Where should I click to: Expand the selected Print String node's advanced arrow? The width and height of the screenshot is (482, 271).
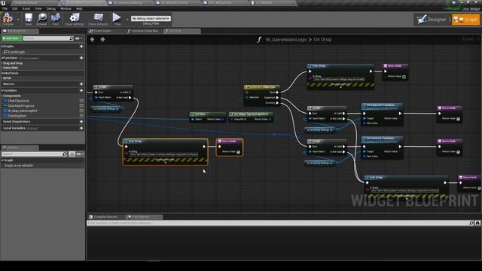coord(166,163)
